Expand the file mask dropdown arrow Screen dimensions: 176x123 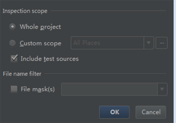[162, 89]
